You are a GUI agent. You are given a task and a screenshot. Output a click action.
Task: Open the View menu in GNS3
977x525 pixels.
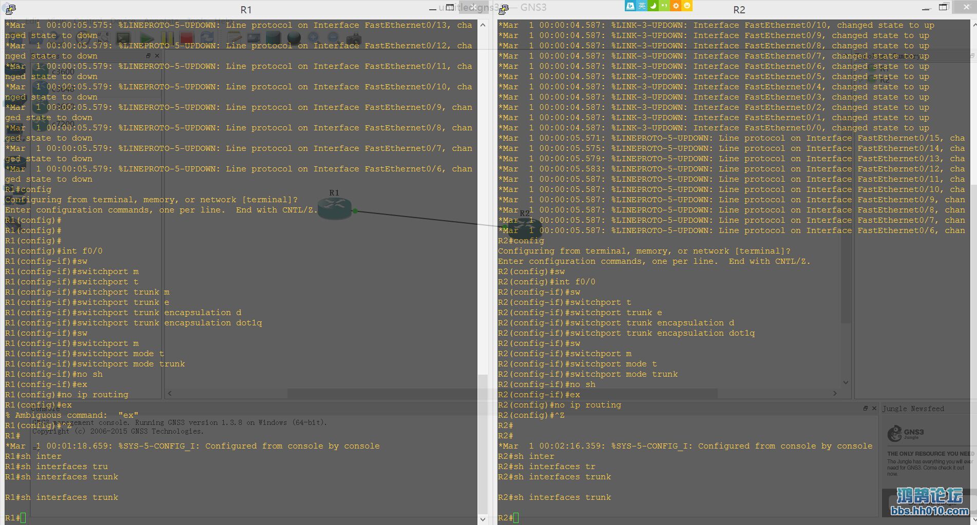pos(56,21)
